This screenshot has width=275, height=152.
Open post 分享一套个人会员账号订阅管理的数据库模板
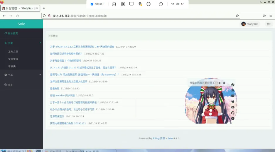pos(73,102)
